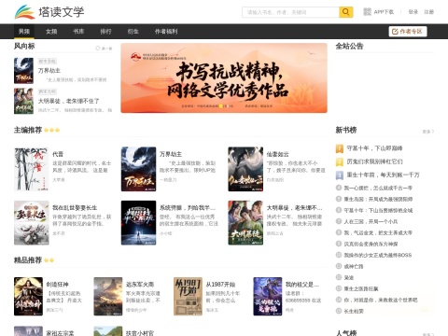Click the 扶官小村官 title
Viewport: 448px width, 336px height.
coord(140,333)
